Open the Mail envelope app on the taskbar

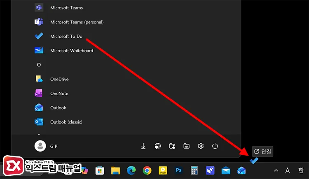[226, 170]
